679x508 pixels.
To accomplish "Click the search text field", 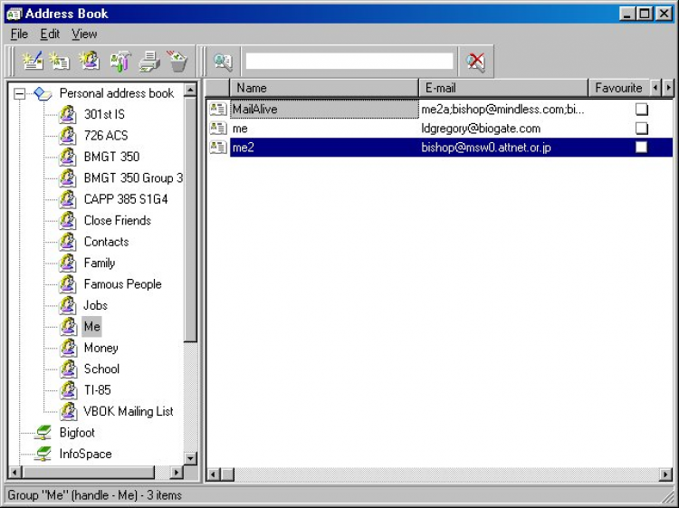I will click(x=349, y=61).
